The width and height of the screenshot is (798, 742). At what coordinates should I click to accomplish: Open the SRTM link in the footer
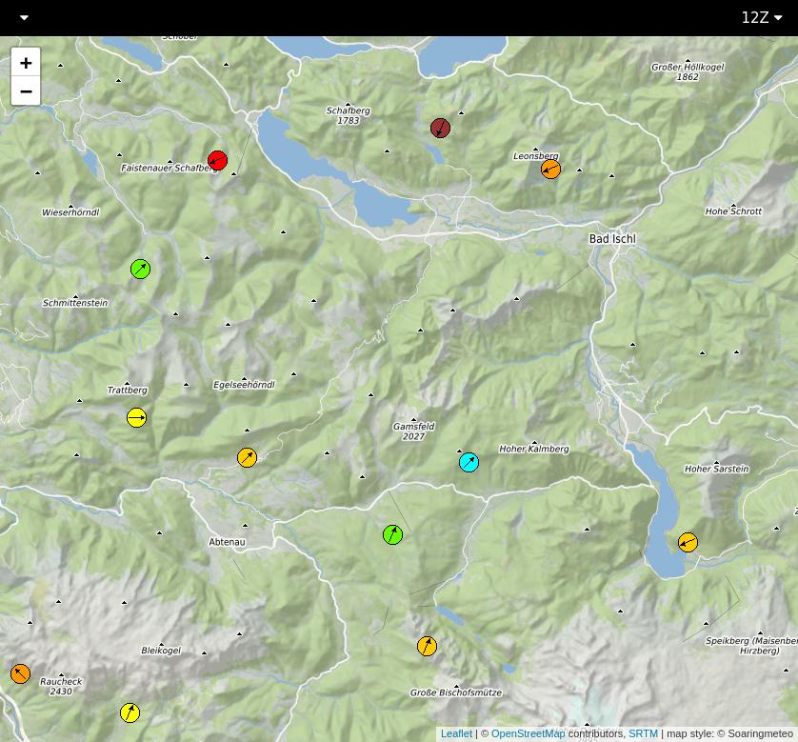point(643,733)
